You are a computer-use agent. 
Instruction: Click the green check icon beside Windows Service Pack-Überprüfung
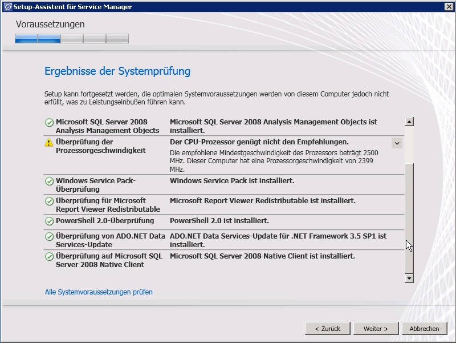coord(49,181)
